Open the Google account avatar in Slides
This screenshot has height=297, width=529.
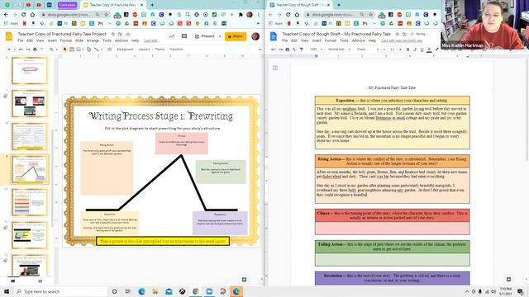[x=255, y=36]
